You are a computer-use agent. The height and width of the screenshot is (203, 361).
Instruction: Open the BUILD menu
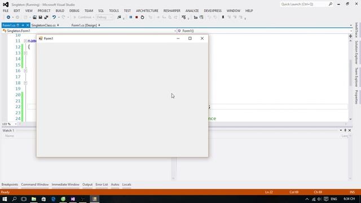(x=60, y=11)
